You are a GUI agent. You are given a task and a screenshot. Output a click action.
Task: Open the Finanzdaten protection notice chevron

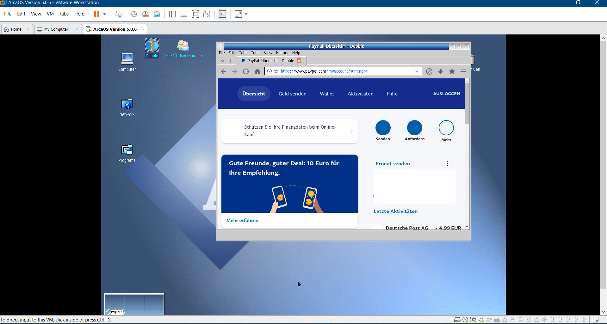[351, 131]
